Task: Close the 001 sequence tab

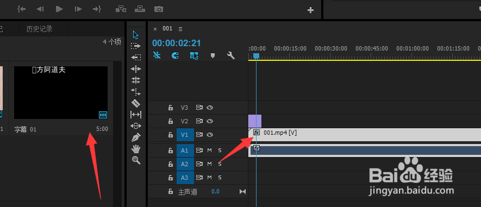Action: click(x=155, y=29)
